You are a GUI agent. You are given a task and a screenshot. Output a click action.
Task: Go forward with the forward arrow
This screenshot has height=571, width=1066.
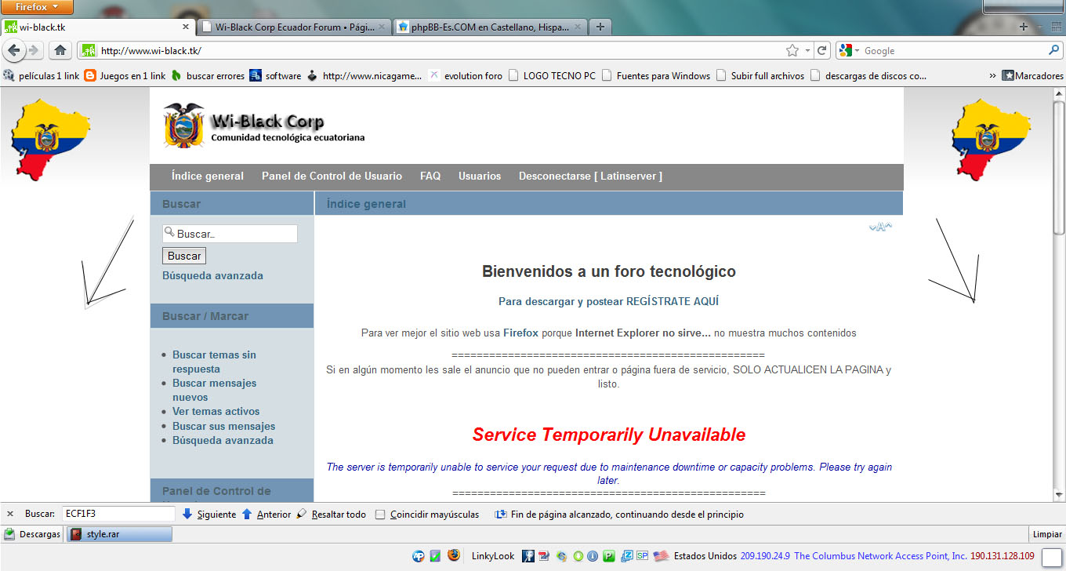[x=34, y=50]
